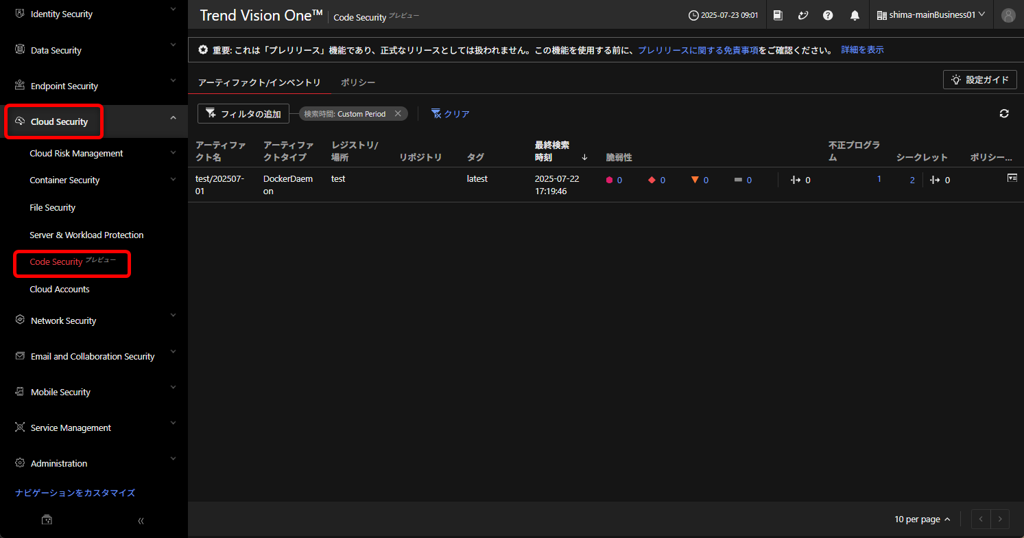Image resolution: width=1024 pixels, height=538 pixels.
Task: Open the user profile avatar
Action: click(1008, 15)
